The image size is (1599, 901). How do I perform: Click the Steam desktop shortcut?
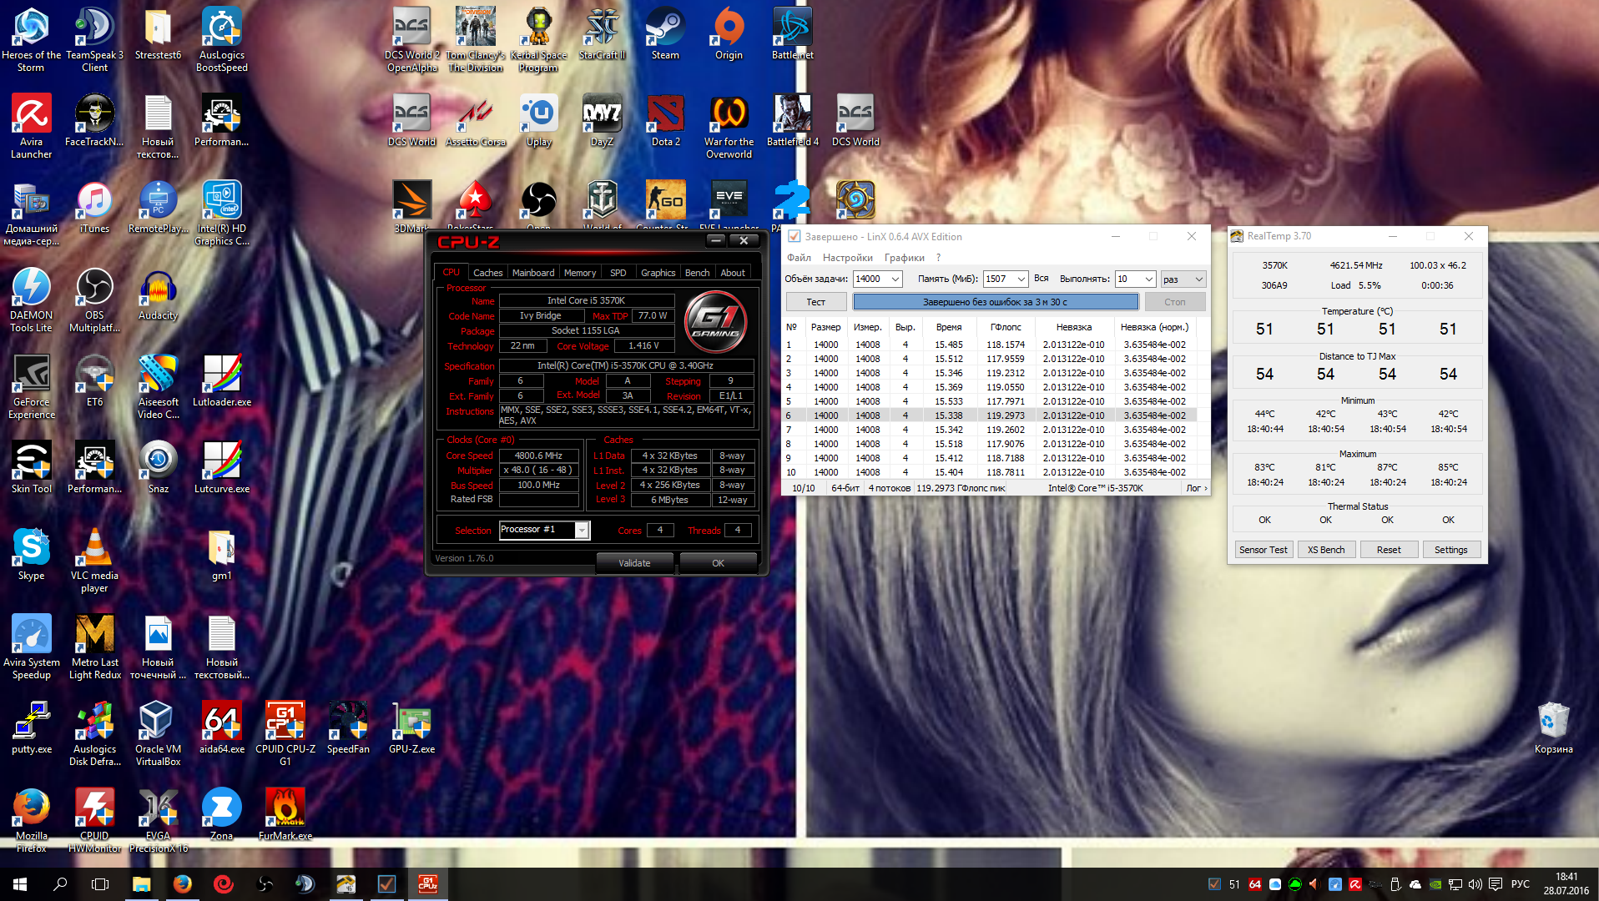coord(665,33)
